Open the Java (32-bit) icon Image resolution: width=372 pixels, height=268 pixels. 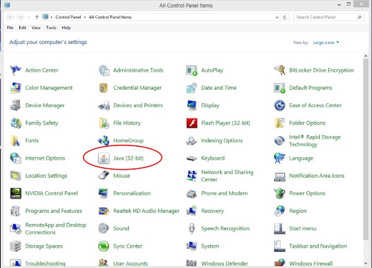pyautogui.click(x=104, y=158)
